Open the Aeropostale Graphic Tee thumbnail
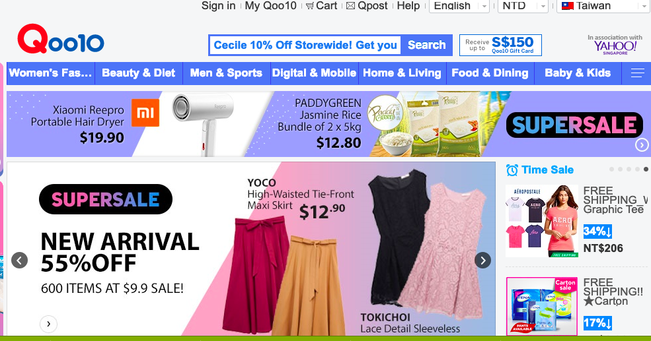Screen dimensions: 651x341 (542, 221)
